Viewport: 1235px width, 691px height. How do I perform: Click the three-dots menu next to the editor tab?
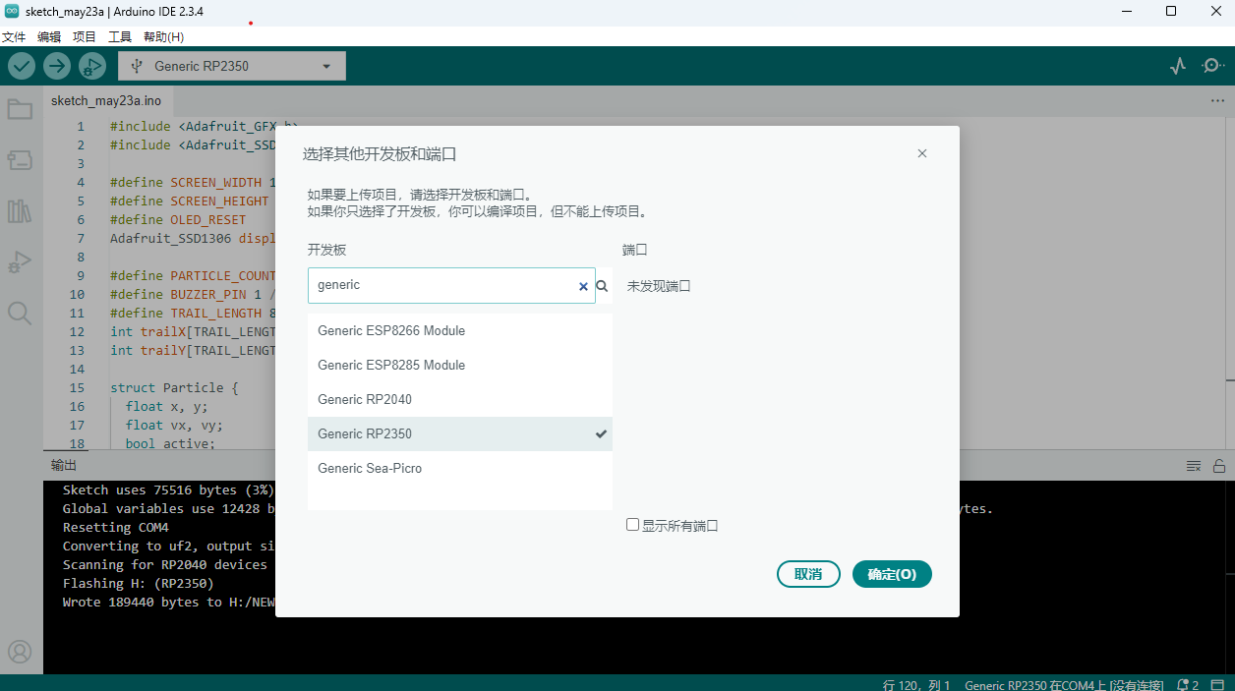[1217, 101]
